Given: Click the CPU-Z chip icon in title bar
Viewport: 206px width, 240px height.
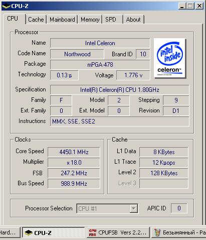Looking at the screenshot, I should 7,7.
